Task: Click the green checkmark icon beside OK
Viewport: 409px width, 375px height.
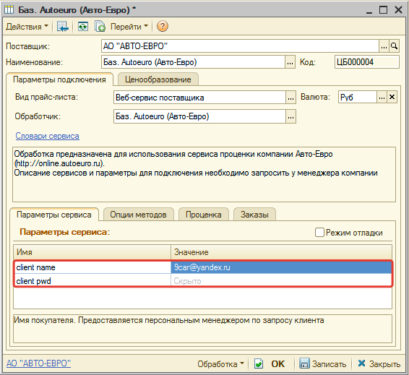Action: pyautogui.click(x=259, y=363)
